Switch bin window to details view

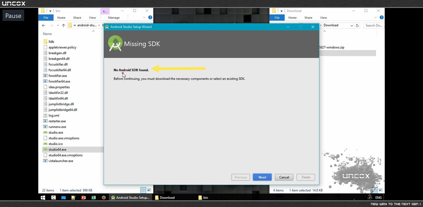coord(143,190)
